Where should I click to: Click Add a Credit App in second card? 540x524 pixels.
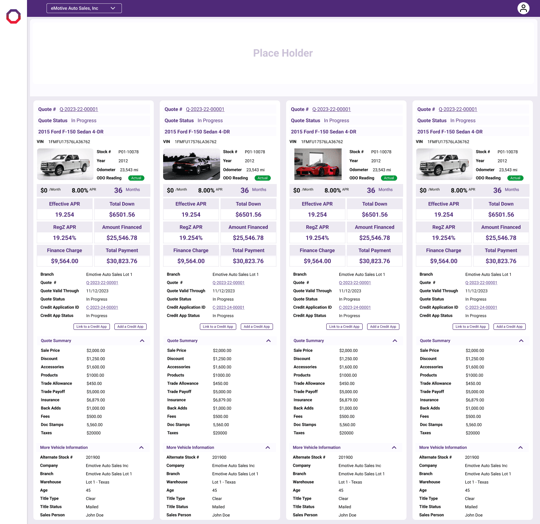click(257, 327)
